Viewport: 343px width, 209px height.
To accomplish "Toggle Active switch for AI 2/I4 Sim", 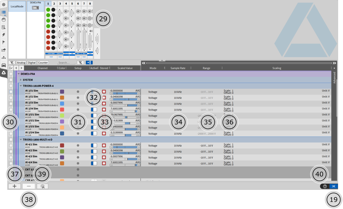I will 94,110.
